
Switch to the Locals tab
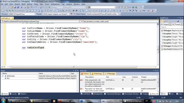click(x=13, y=94)
